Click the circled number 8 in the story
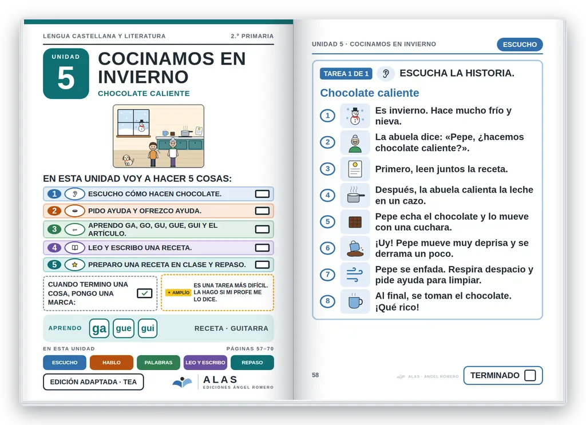Viewport: 586px width, 425px height. coord(328,301)
